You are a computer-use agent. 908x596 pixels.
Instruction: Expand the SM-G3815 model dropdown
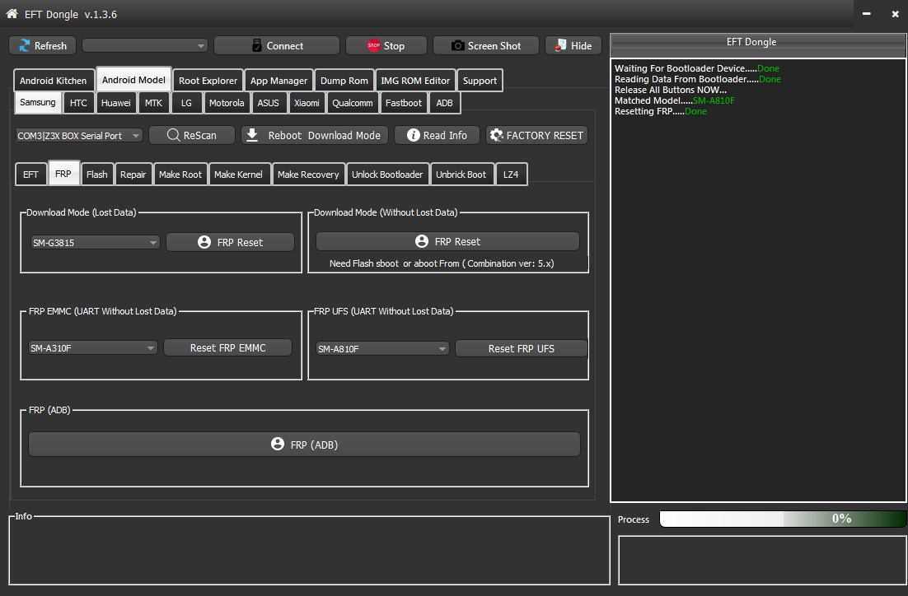point(95,243)
